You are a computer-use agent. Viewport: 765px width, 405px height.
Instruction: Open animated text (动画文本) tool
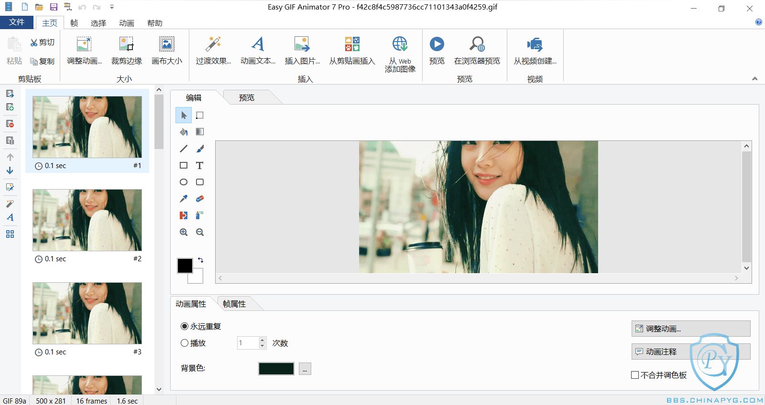[x=258, y=51]
